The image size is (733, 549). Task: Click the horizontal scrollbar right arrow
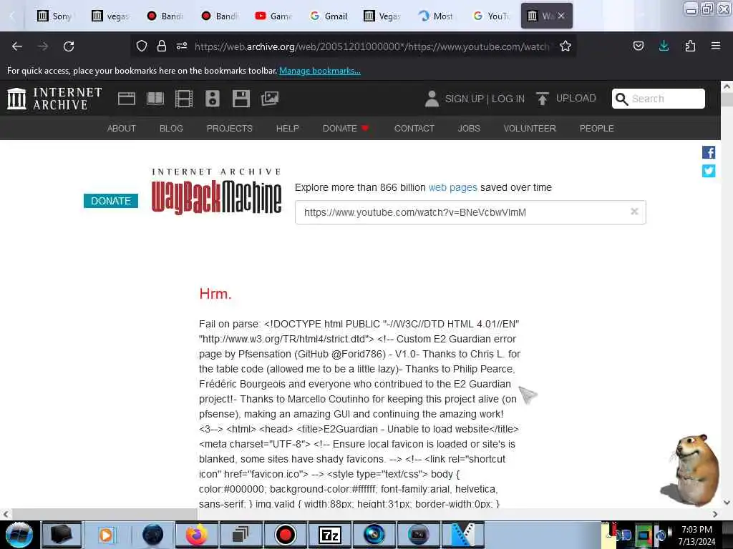[715, 514]
